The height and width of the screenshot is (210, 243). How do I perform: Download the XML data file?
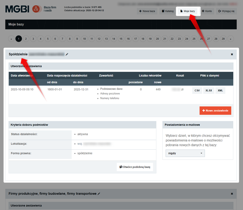click(x=220, y=91)
